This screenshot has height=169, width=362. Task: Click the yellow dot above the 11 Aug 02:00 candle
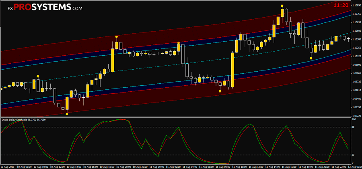(x=178, y=42)
